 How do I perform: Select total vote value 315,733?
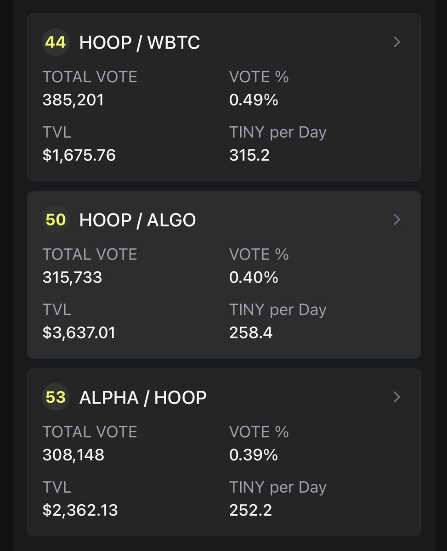(72, 277)
